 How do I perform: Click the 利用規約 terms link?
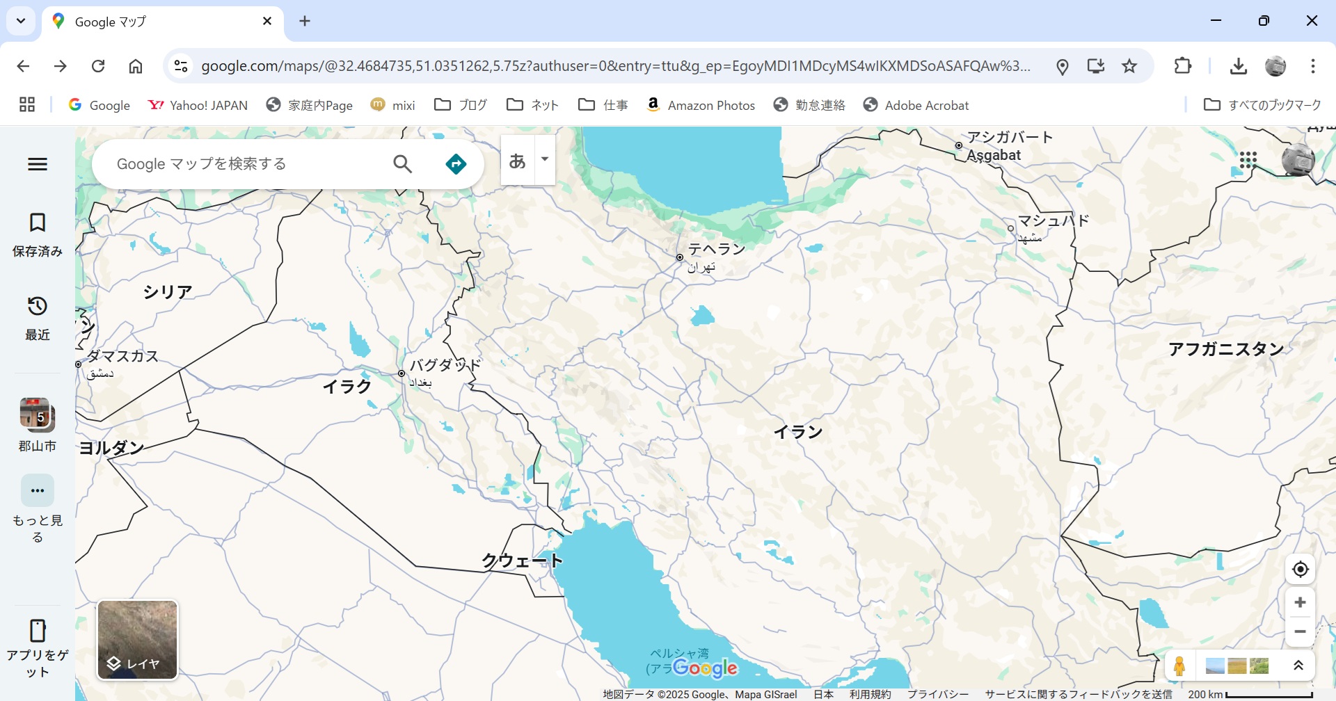pos(870,694)
